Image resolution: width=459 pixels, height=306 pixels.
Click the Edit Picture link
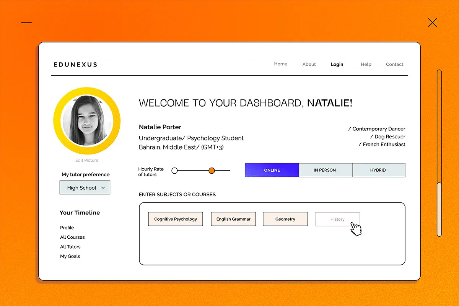[x=87, y=160]
